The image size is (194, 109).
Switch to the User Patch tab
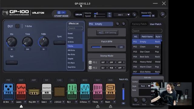156,24
